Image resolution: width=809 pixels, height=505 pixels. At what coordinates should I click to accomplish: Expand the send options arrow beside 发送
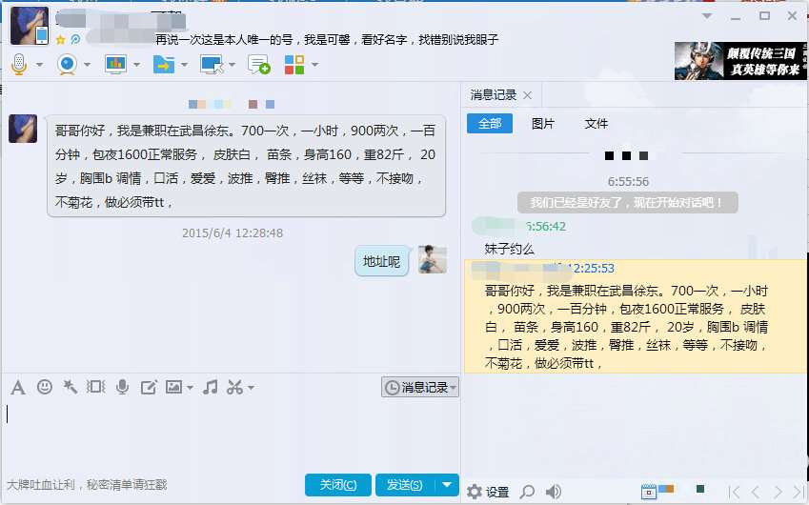(447, 484)
